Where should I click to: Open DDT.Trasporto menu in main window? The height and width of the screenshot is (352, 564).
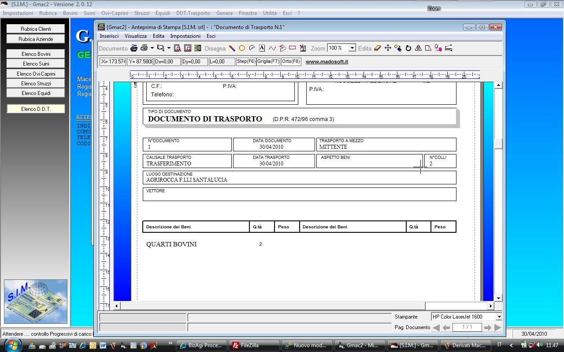pos(193,13)
